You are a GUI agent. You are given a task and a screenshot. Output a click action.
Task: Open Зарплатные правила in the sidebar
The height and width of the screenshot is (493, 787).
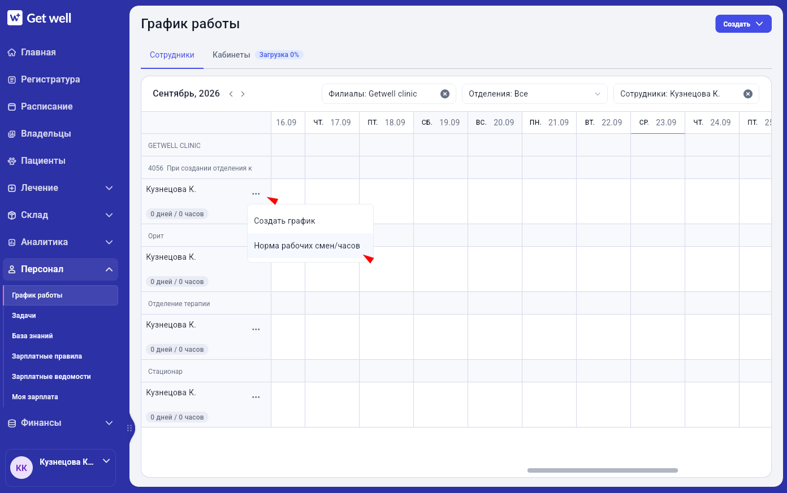click(47, 356)
